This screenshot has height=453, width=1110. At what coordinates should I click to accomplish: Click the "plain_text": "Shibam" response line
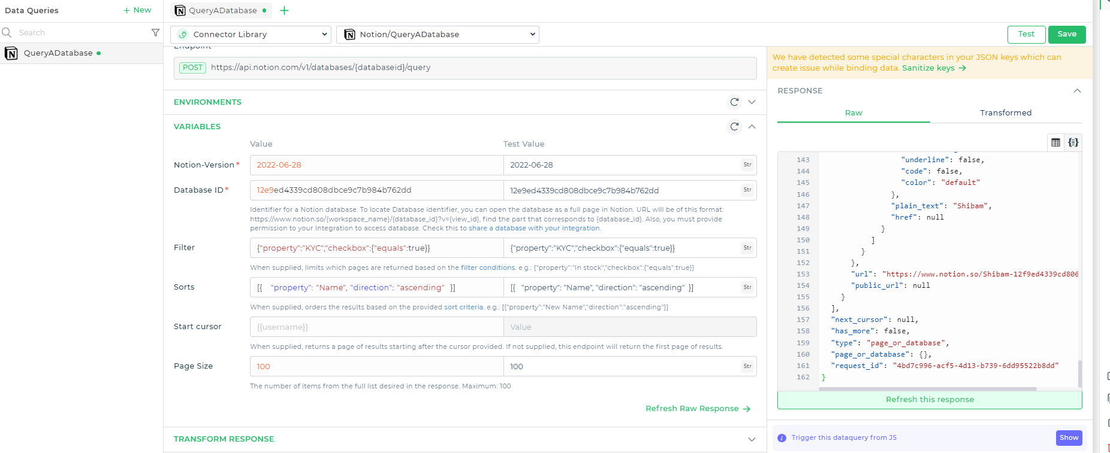(x=941, y=206)
